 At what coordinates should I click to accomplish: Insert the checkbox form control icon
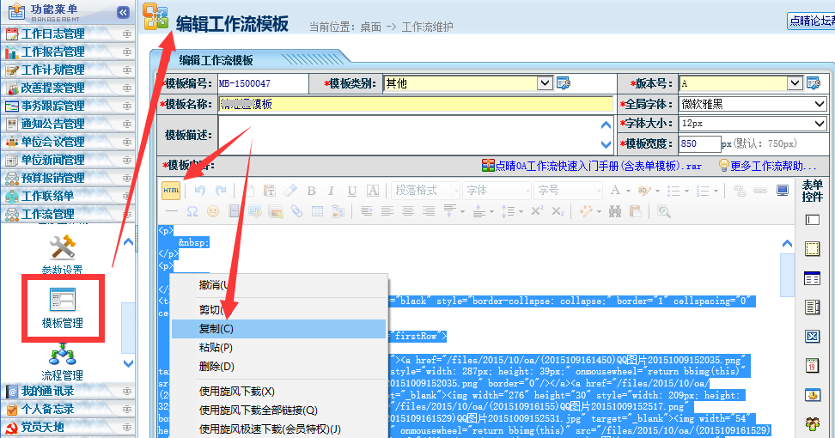coord(812,336)
